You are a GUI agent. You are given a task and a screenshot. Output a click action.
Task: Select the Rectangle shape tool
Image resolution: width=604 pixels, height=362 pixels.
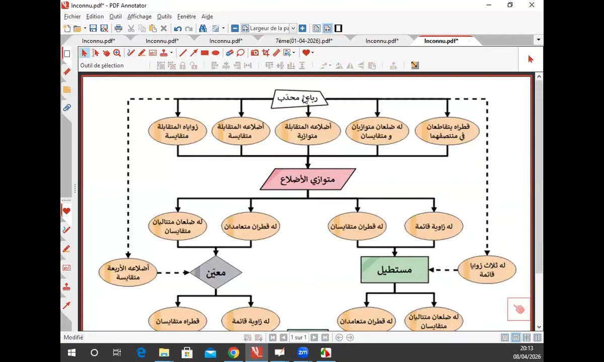click(x=204, y=53)
